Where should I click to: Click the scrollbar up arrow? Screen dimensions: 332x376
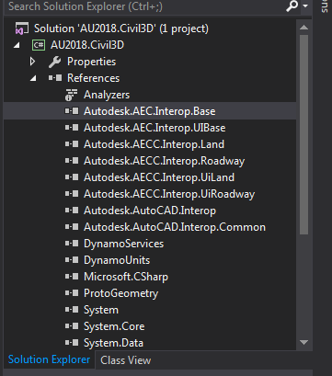[303, 28]
